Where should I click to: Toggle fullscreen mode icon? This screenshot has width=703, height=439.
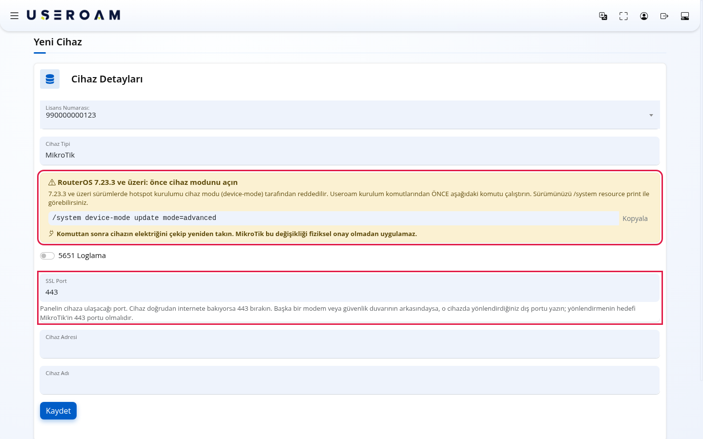(x=623, y=16)
